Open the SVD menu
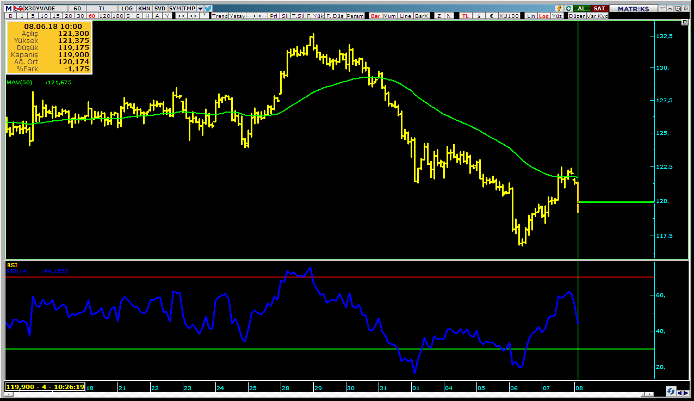 click(x=159, y=9)
